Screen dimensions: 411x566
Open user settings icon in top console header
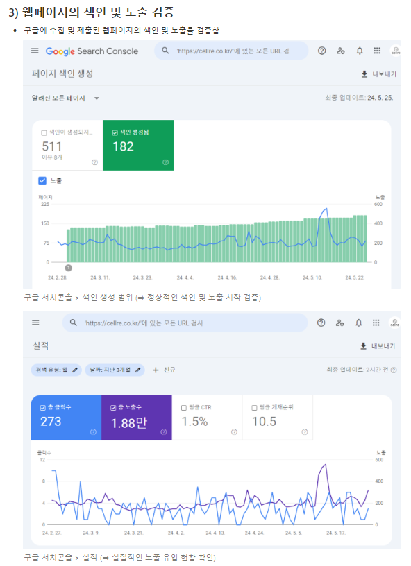coord(341,51)
